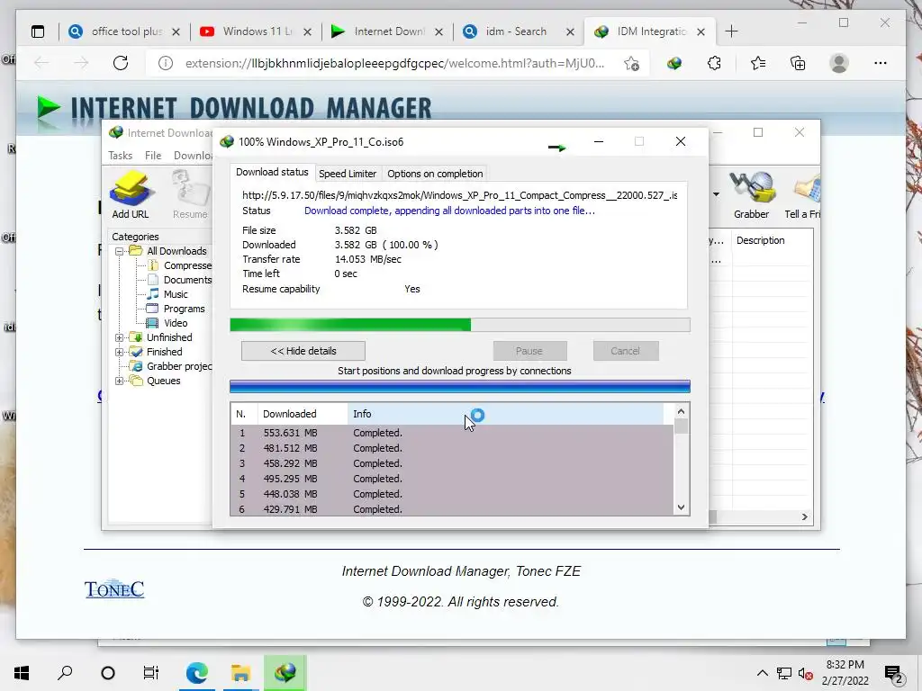Open Edge Settings and more menu

coord(881,64)
